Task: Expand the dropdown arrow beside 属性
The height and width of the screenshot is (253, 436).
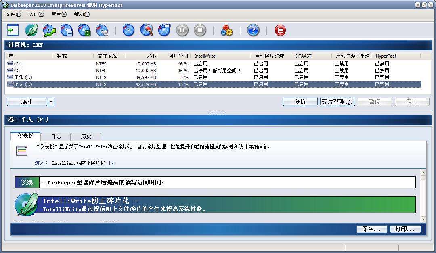Action: (51, 102)
